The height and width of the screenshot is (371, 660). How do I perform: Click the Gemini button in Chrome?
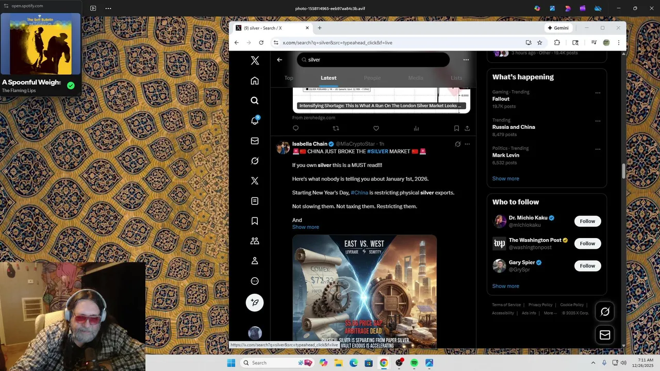[x=558, y=28]
